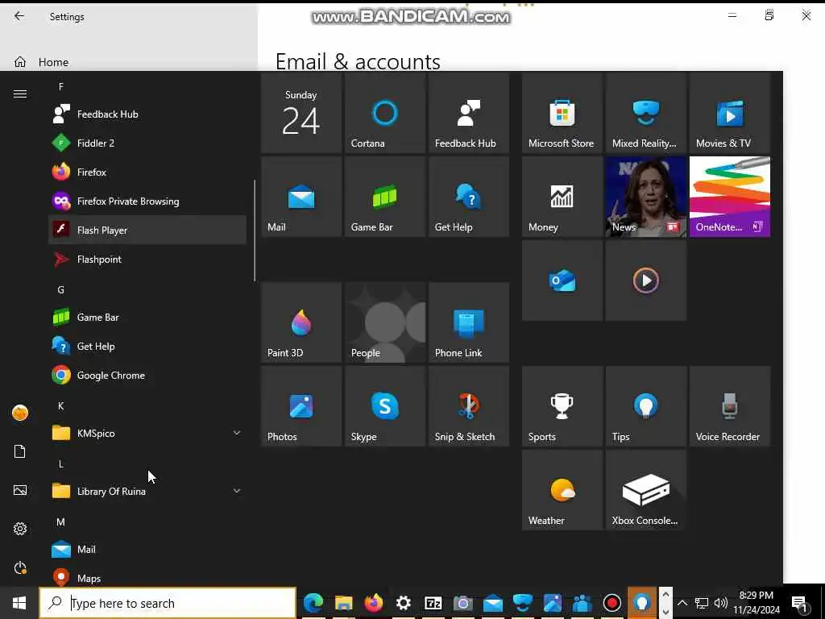This screenshot has height=619, width=825.
Task: Open Get Help in the app list
Action: click(x=147, y=347)
